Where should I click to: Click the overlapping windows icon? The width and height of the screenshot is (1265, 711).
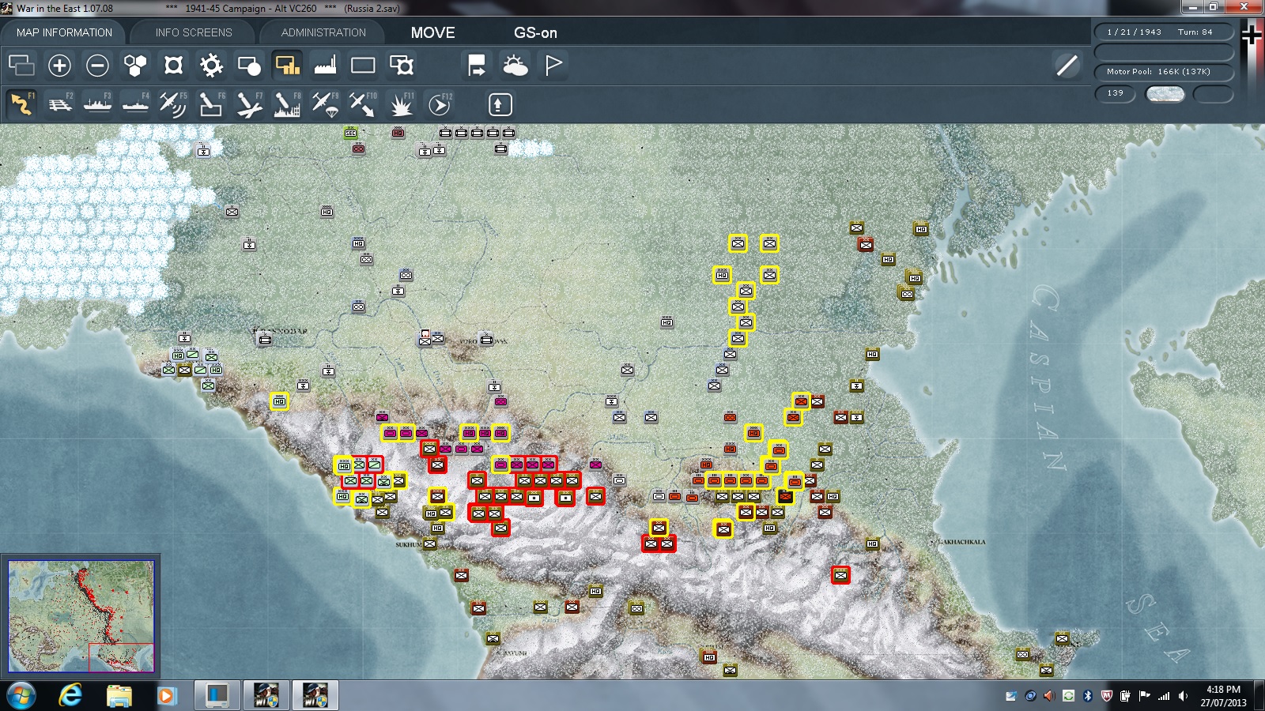click(21, 65)
